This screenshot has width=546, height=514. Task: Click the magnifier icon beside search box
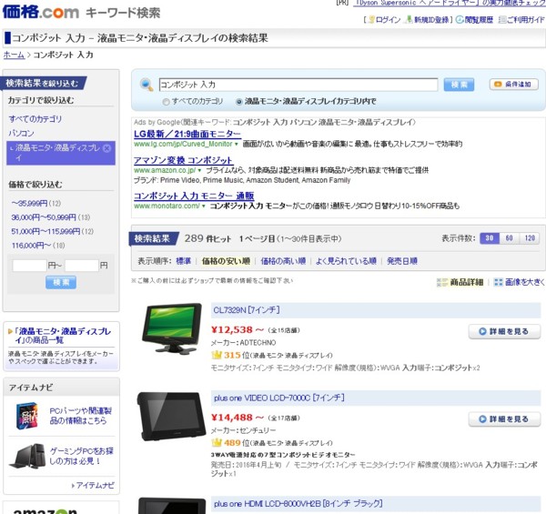pyautogui.click(x=147, y=85)
